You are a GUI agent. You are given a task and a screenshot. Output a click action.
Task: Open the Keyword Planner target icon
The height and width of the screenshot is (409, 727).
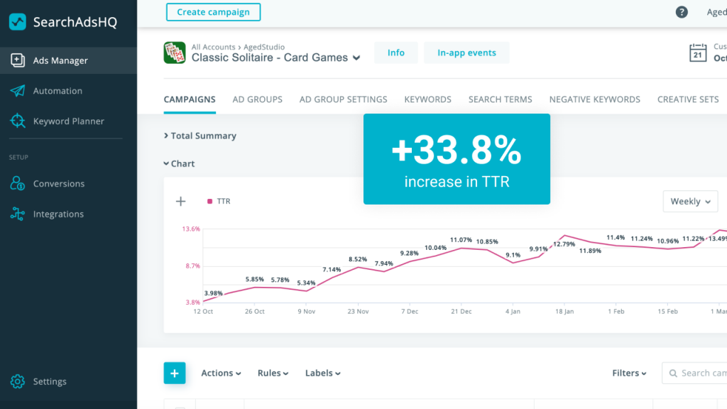(18, 121)
